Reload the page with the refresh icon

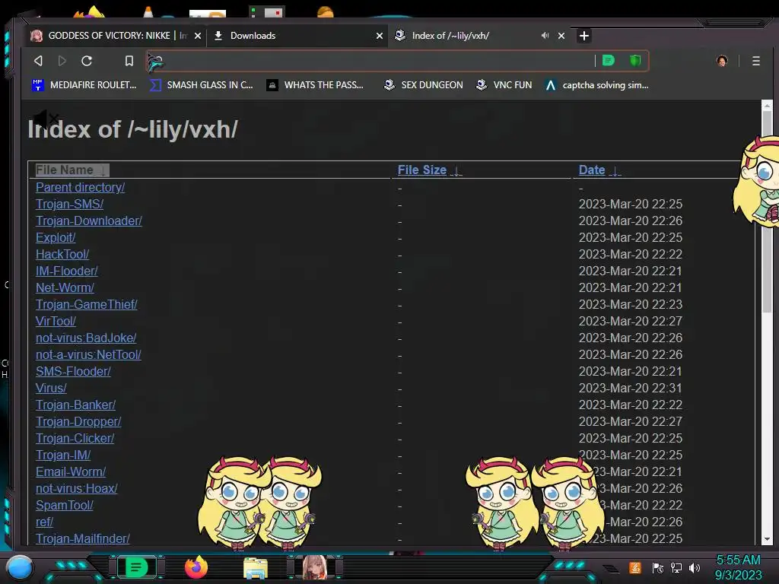tap(87, 61)
